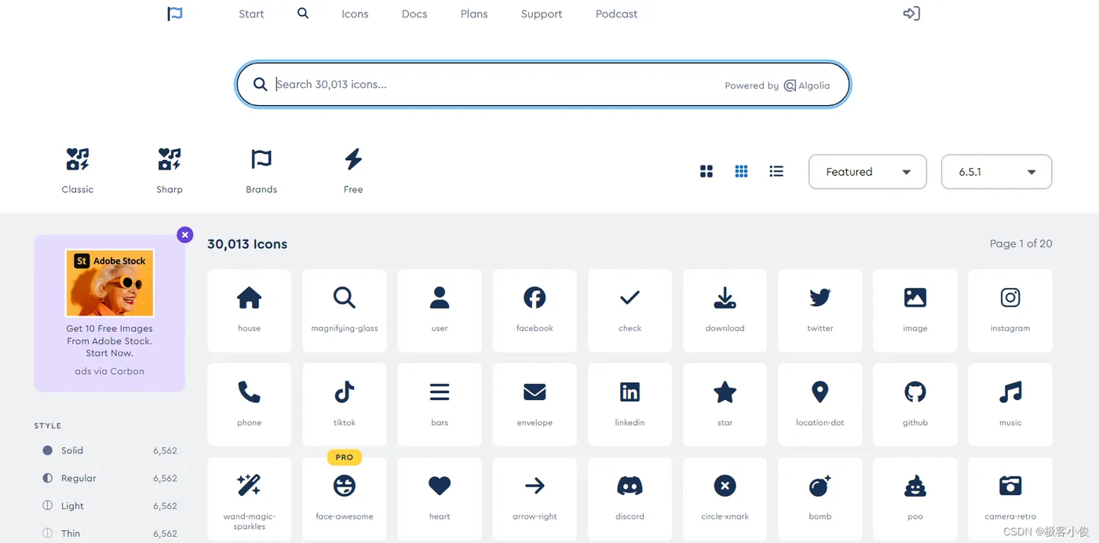
Task: Open the Support page
Action: (542, 14)
